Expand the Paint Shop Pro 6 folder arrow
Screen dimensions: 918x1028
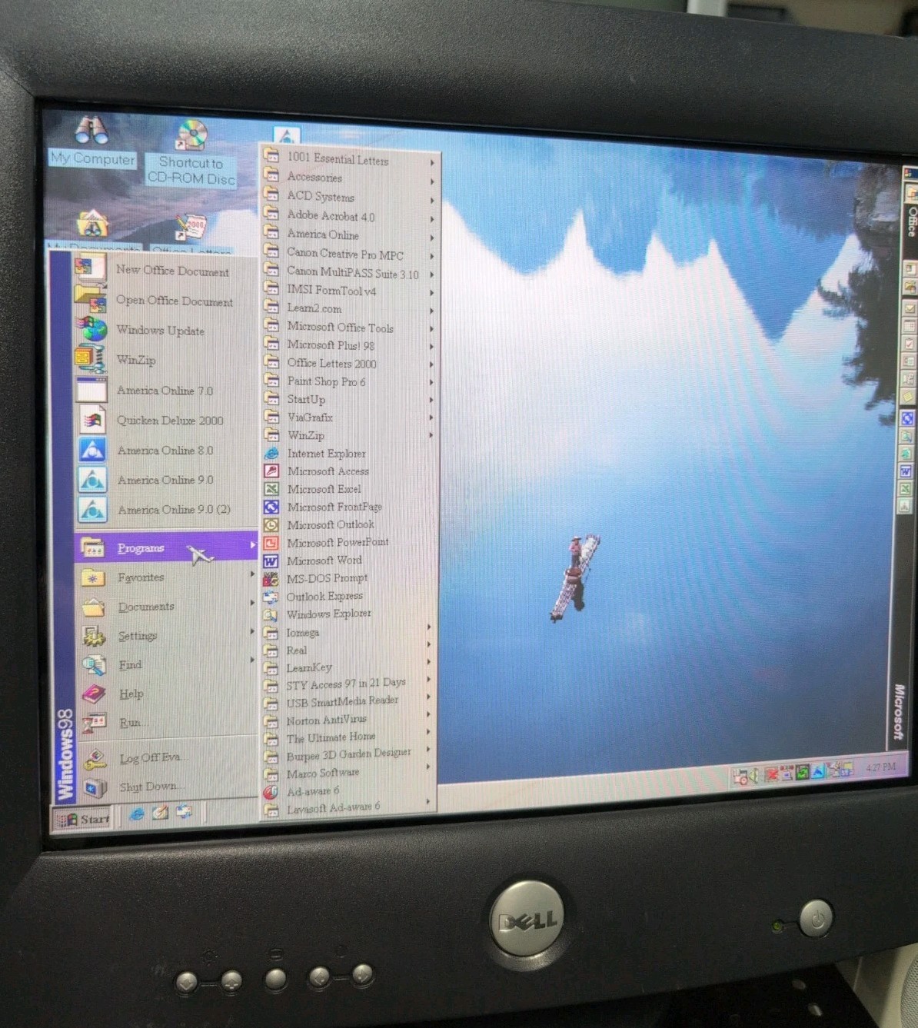(x=432, y=382)
